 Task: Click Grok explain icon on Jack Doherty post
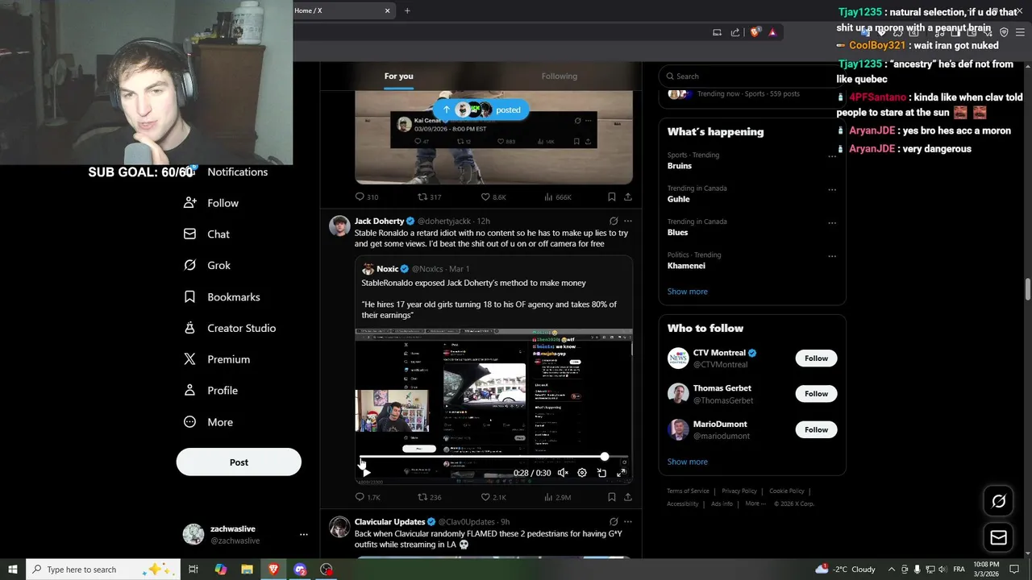613,221
